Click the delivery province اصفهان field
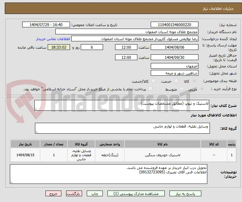This screenshot has height=202, width=242. (174, 66)
